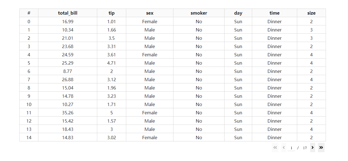This screenshot has height=161, width=348.
Task: Click the smoker column header
Action: click(x=199, y=13)
